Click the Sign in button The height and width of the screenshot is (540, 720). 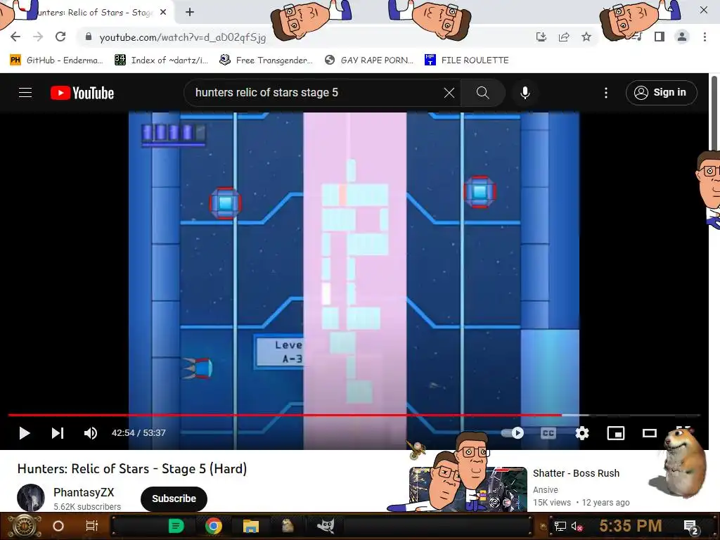(661, 93)
